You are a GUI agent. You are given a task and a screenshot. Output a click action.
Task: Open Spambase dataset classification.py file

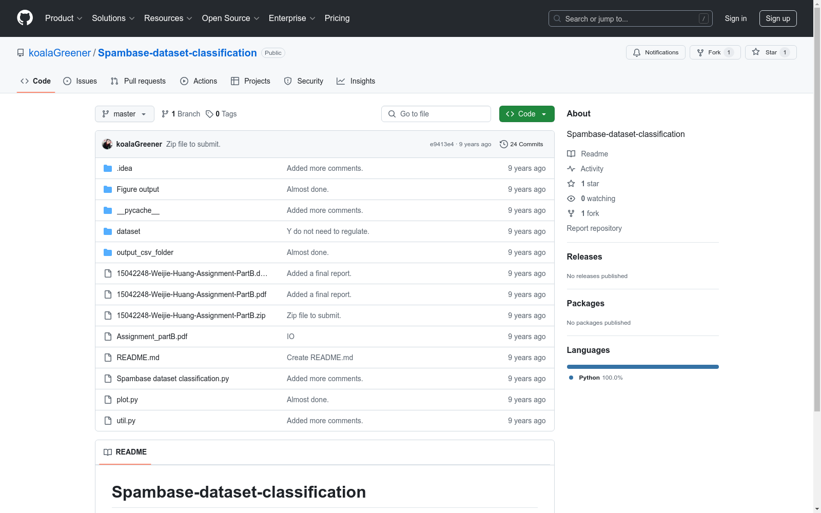pos(173,379)
